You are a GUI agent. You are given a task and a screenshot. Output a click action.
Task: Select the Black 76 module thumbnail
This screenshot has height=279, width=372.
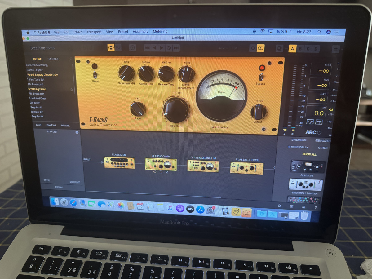coord(308,167)
